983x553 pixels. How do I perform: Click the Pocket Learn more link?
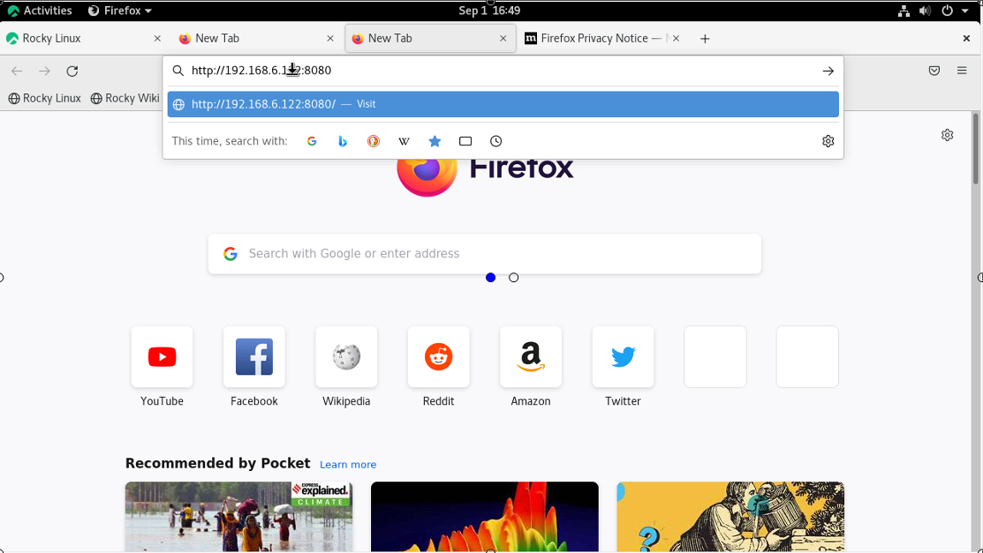click(x=348, y=465)
